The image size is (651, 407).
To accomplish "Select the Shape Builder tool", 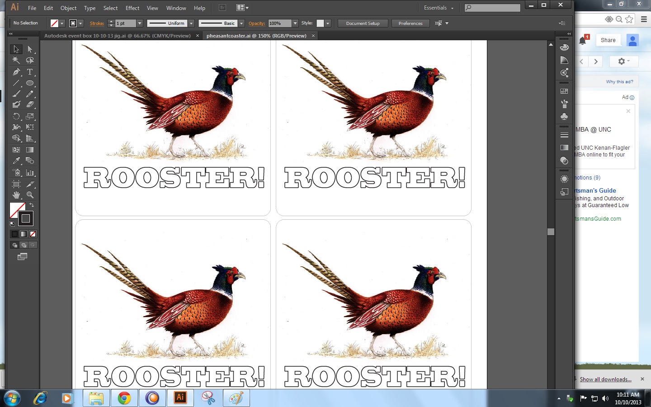I will [16, 138].
